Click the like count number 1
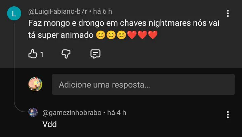This screenshot has height=137, width=242. click(x=42, y=54)
